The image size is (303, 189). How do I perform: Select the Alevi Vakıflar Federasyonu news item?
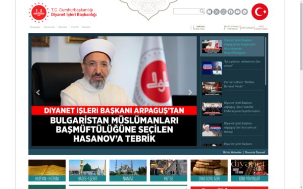point(232,109)
